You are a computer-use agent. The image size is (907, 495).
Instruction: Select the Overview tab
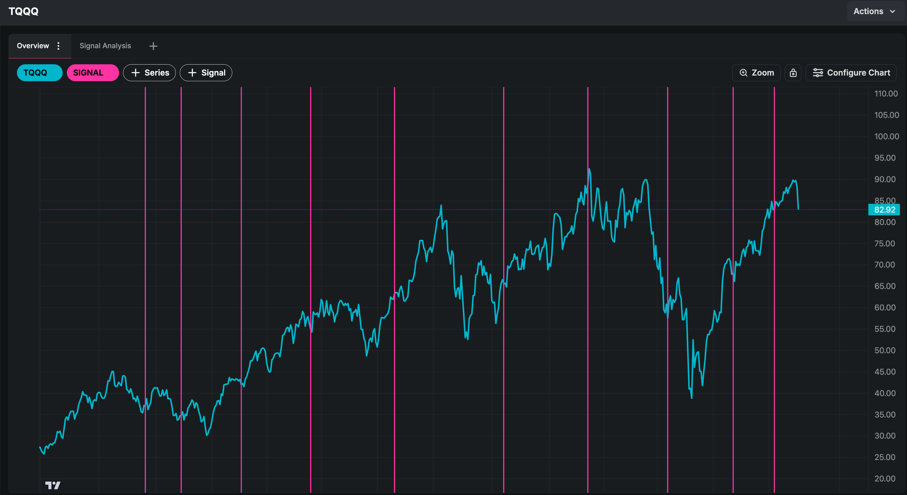pos(33,46)
